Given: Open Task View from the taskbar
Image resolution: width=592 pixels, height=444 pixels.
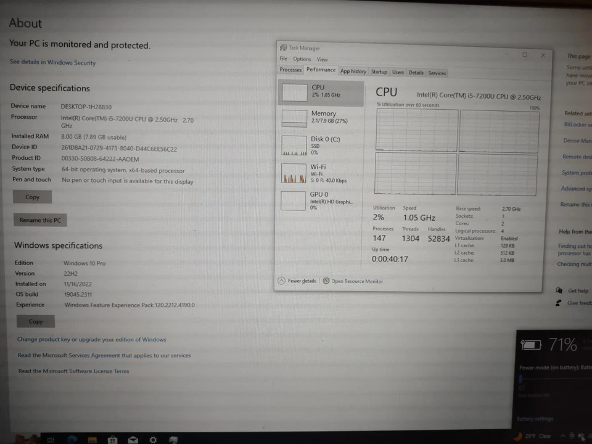Looking at the screenshot, I should click(51, 440).
